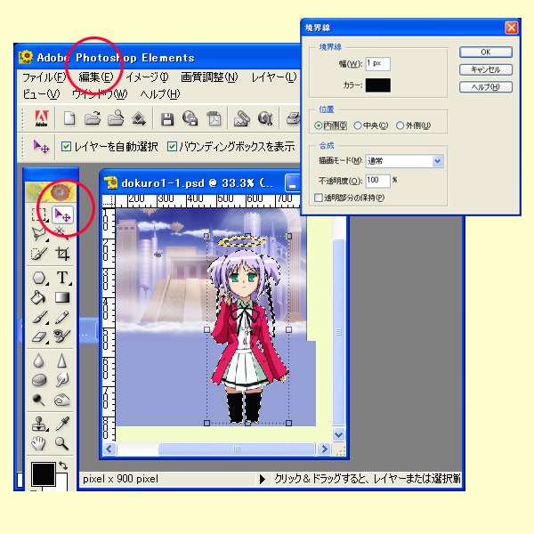Swap foreground and background colors
The image size is (534, 534).
63,465
